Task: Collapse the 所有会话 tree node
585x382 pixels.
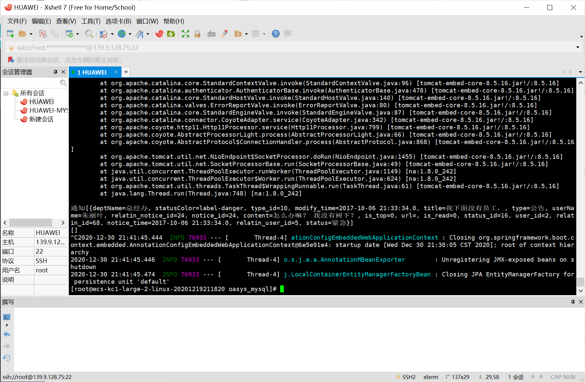Action: click(x=6, y=93)
